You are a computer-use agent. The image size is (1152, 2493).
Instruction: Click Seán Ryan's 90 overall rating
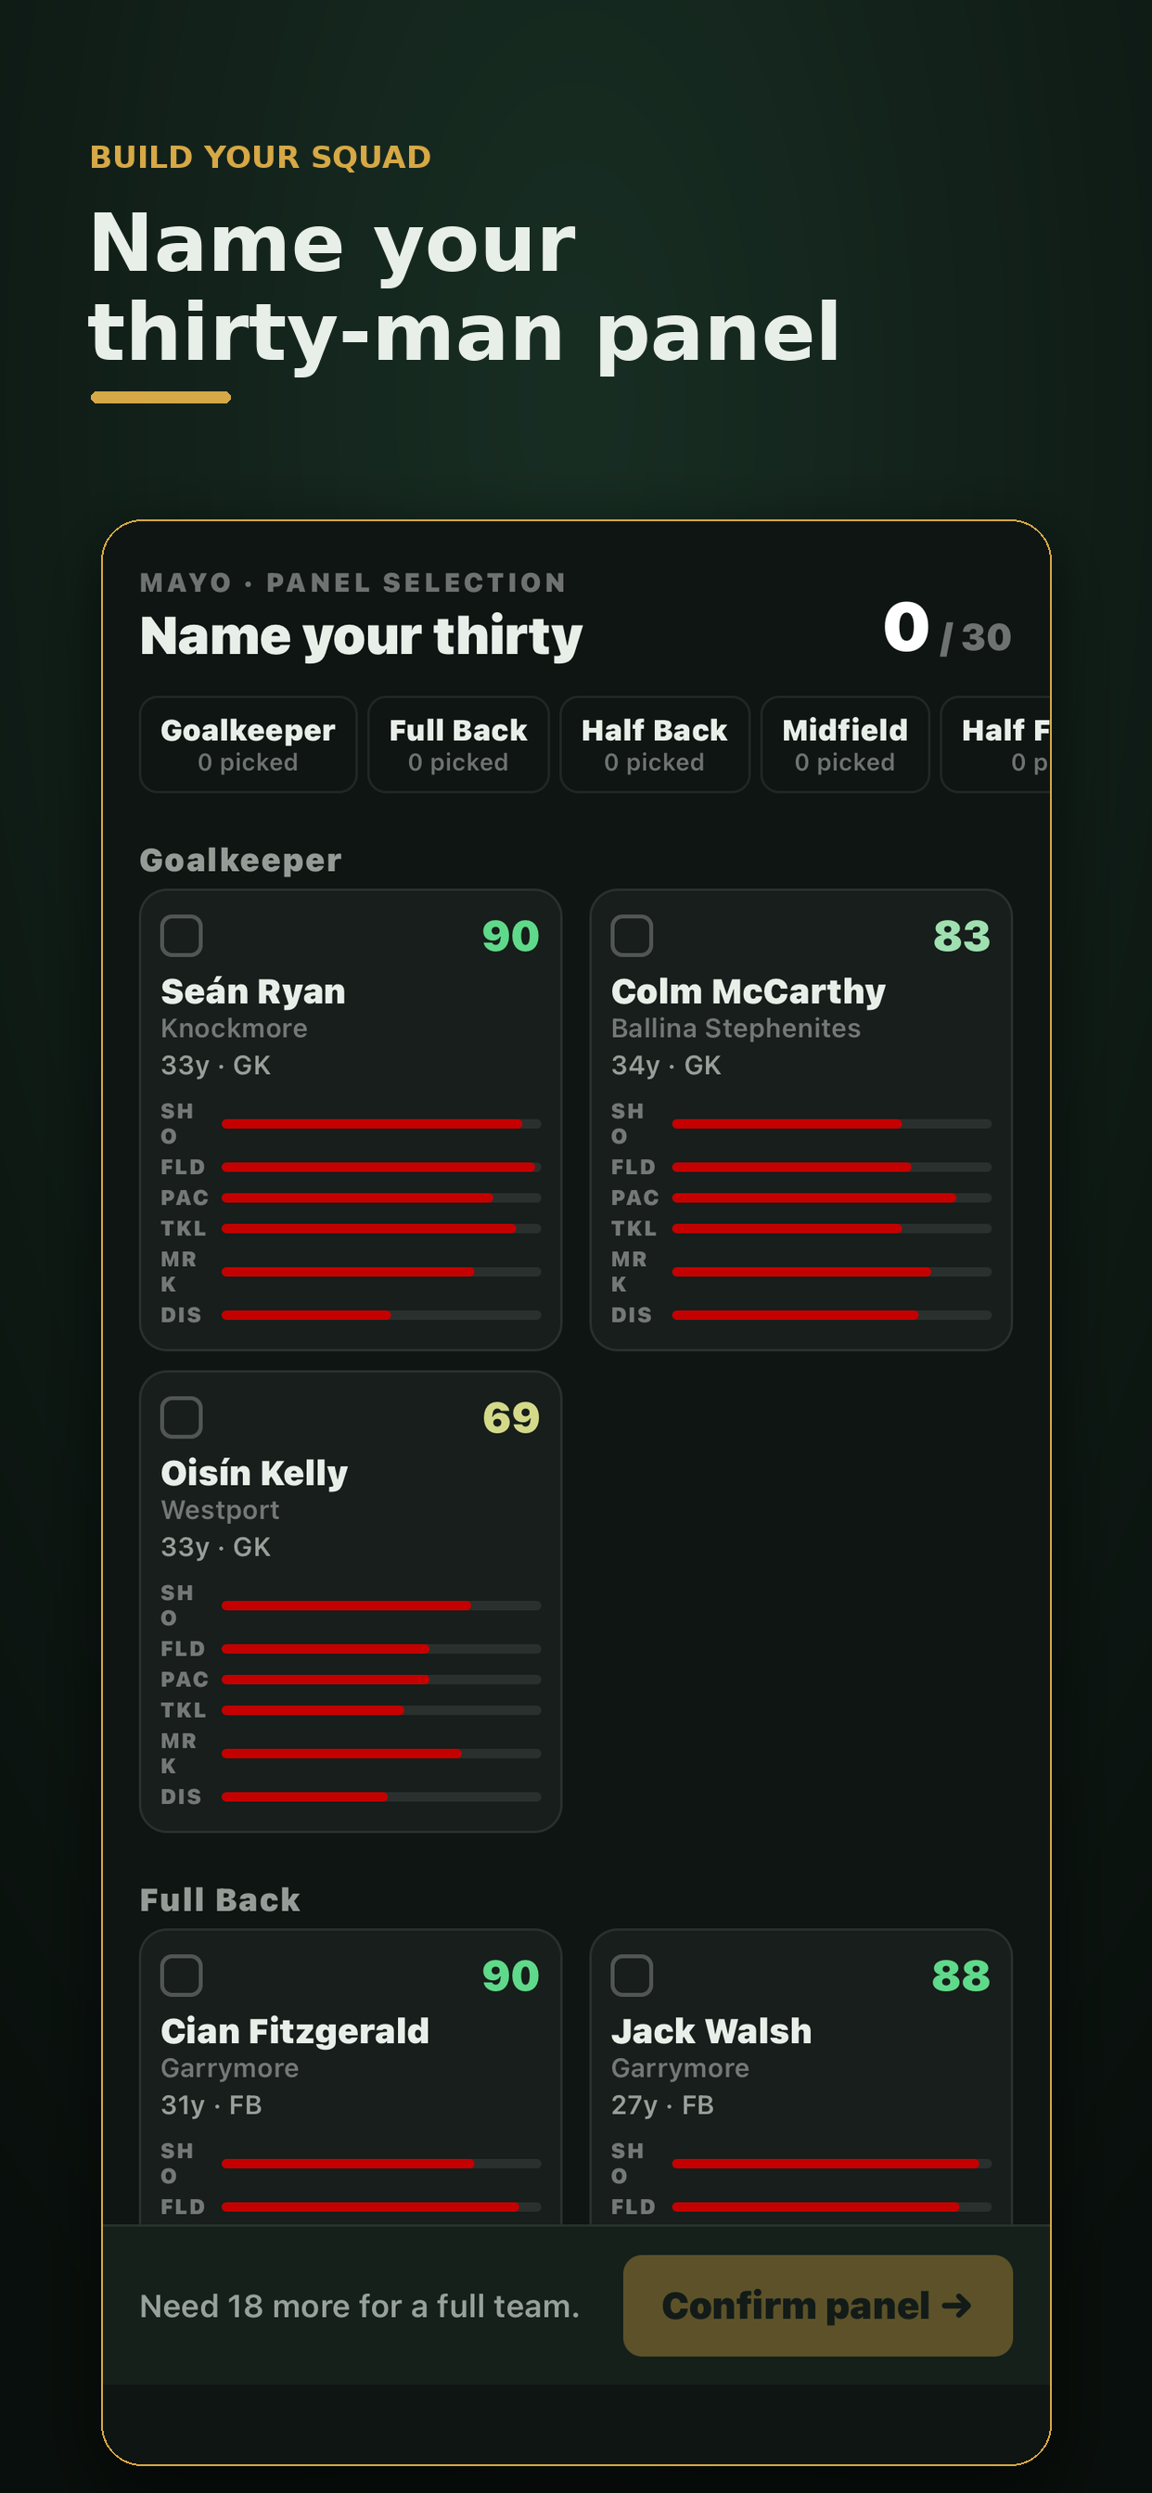coord(510,936)
